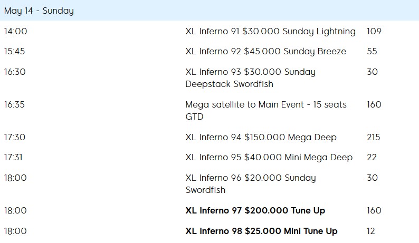419x243 pixels.
Task: Click the 17:31 start time
Action: click(13, 157)
